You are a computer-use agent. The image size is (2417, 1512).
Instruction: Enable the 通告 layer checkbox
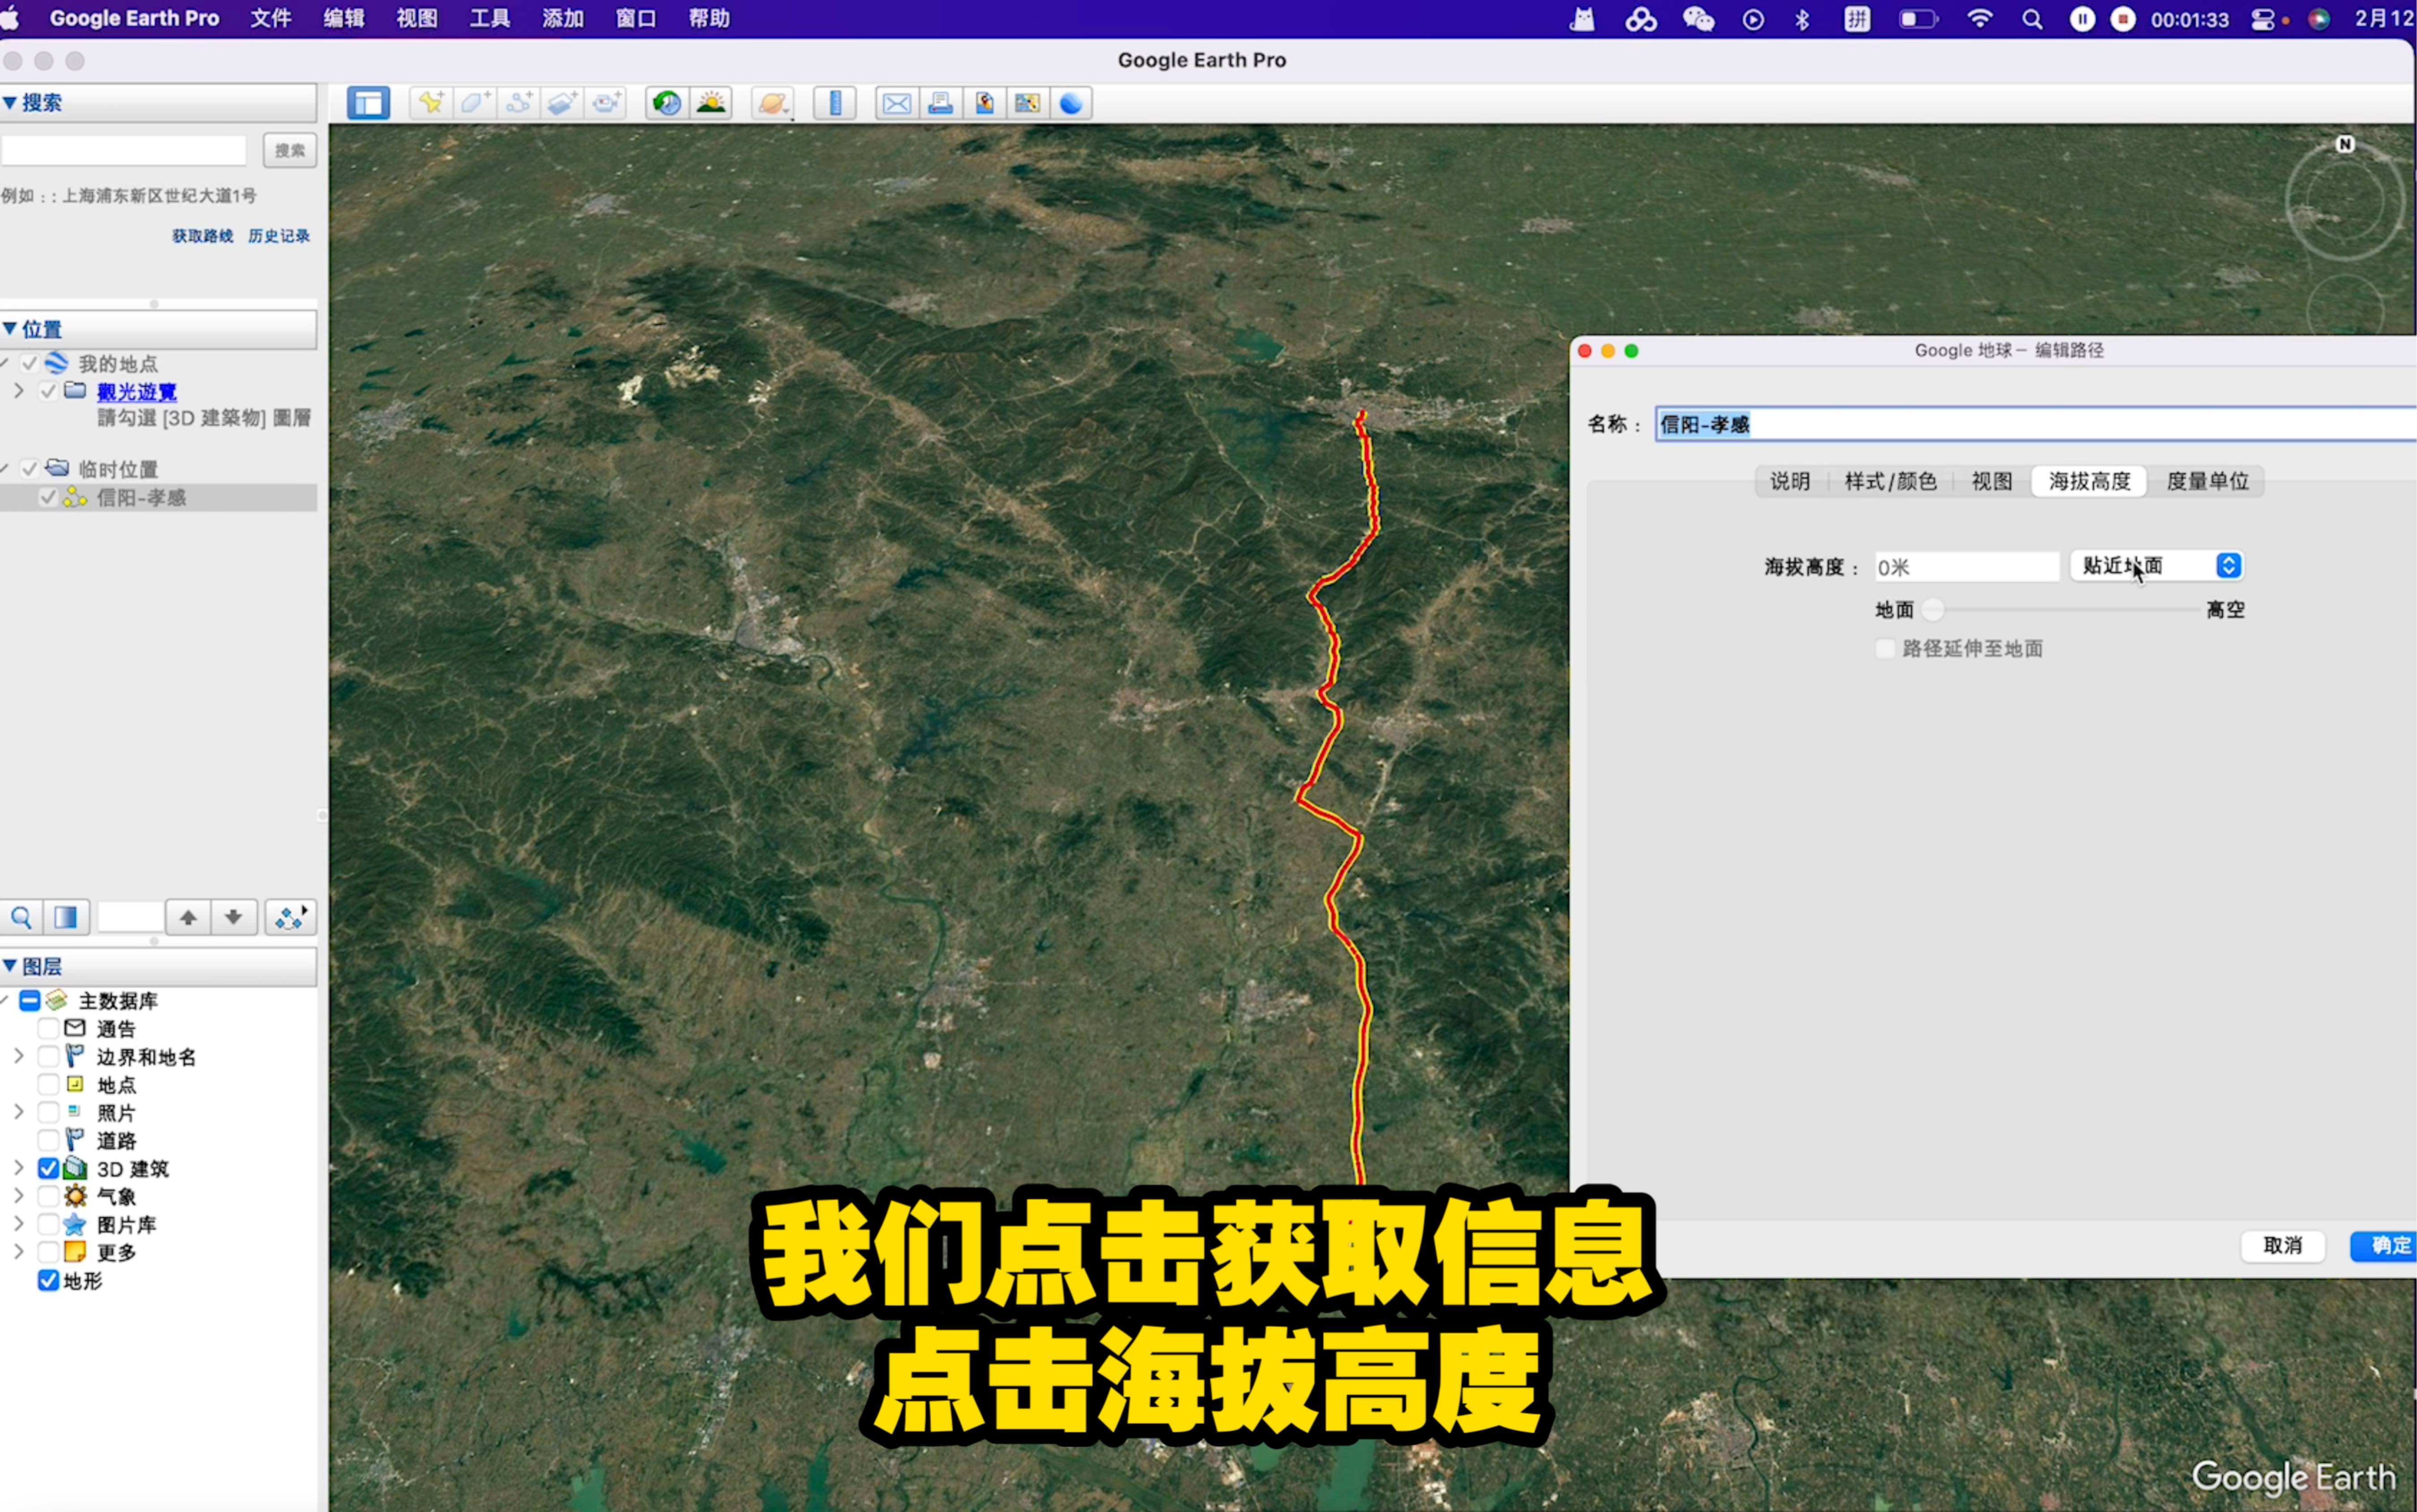[x=48, y=1027]
